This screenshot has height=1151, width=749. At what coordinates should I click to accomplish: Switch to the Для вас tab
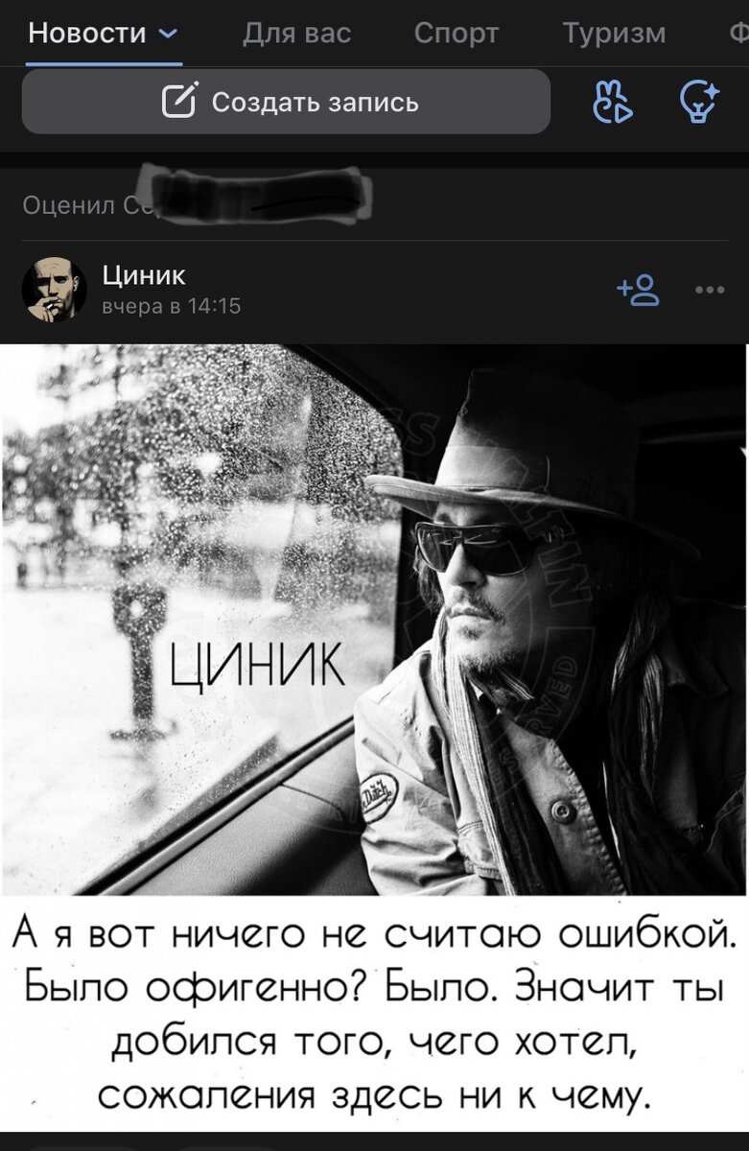[297, 34]
